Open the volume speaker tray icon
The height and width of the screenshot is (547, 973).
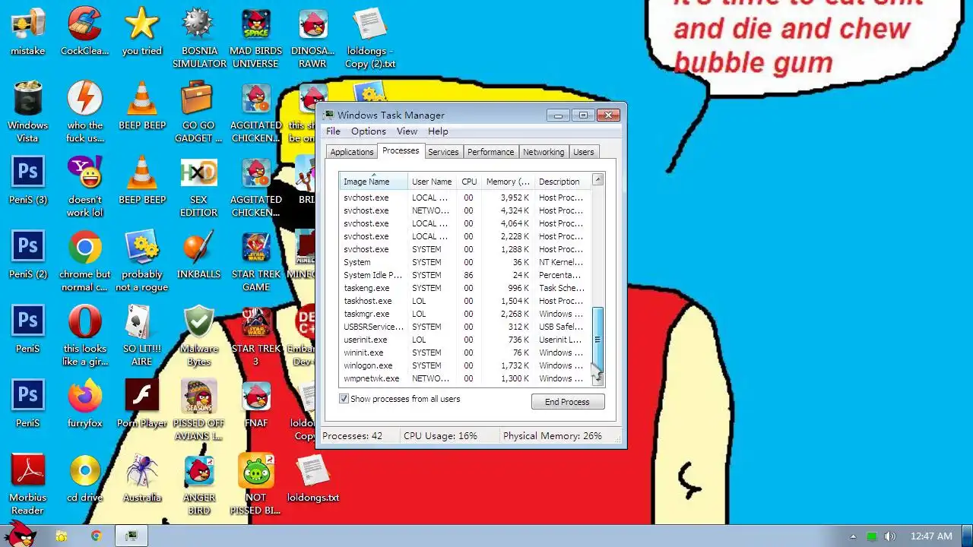[889, 536]
